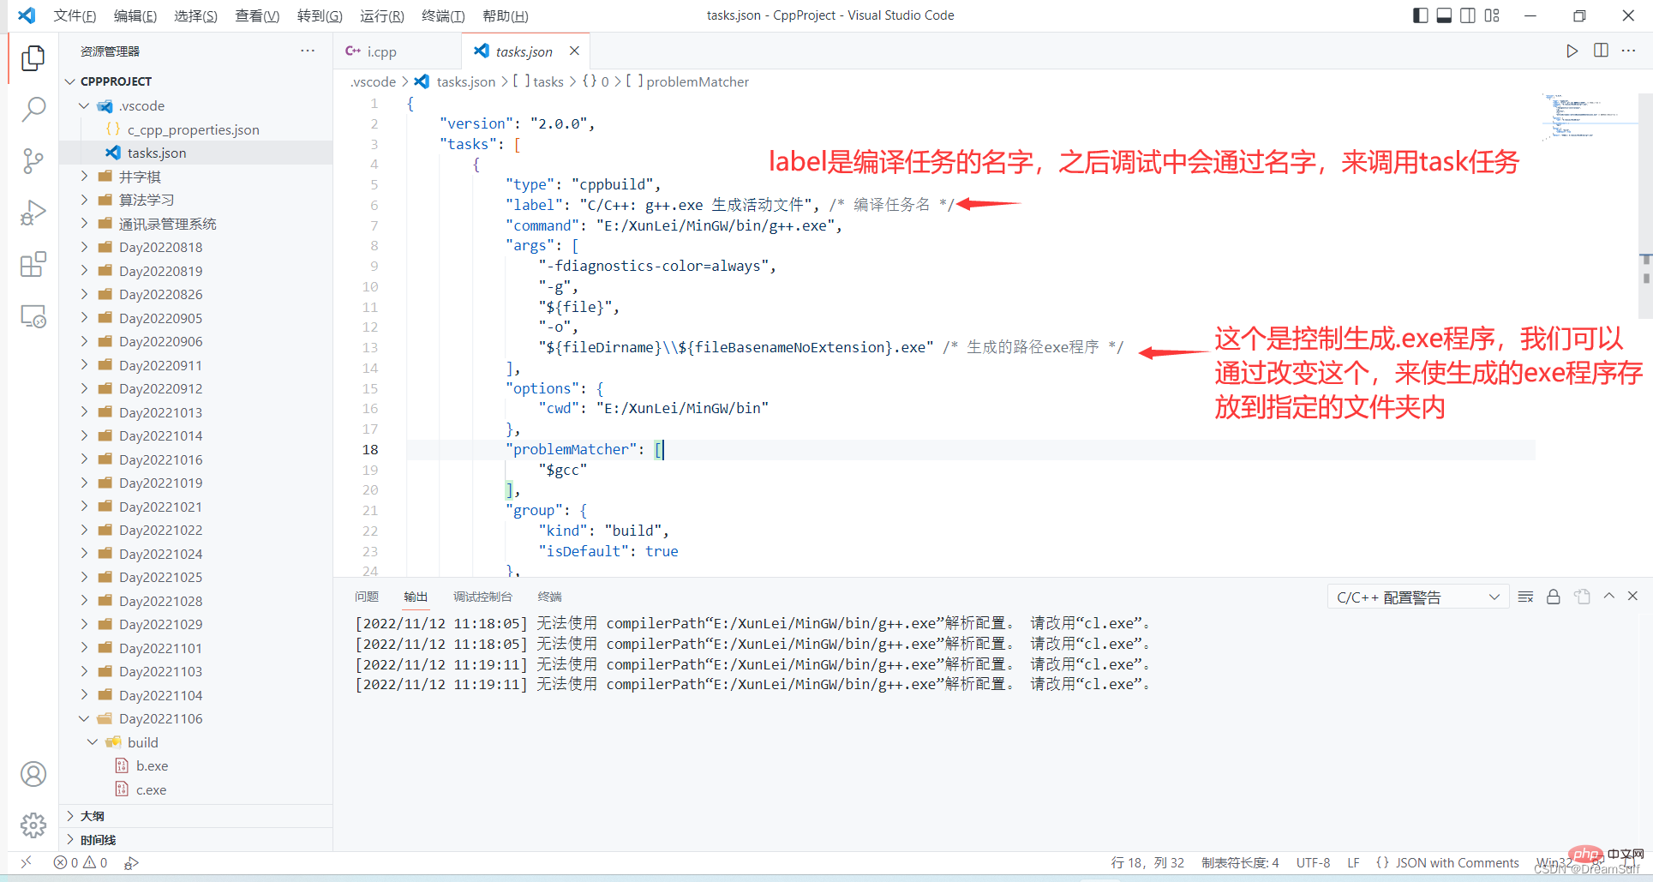Run the file with the play button

point(1572,51)
